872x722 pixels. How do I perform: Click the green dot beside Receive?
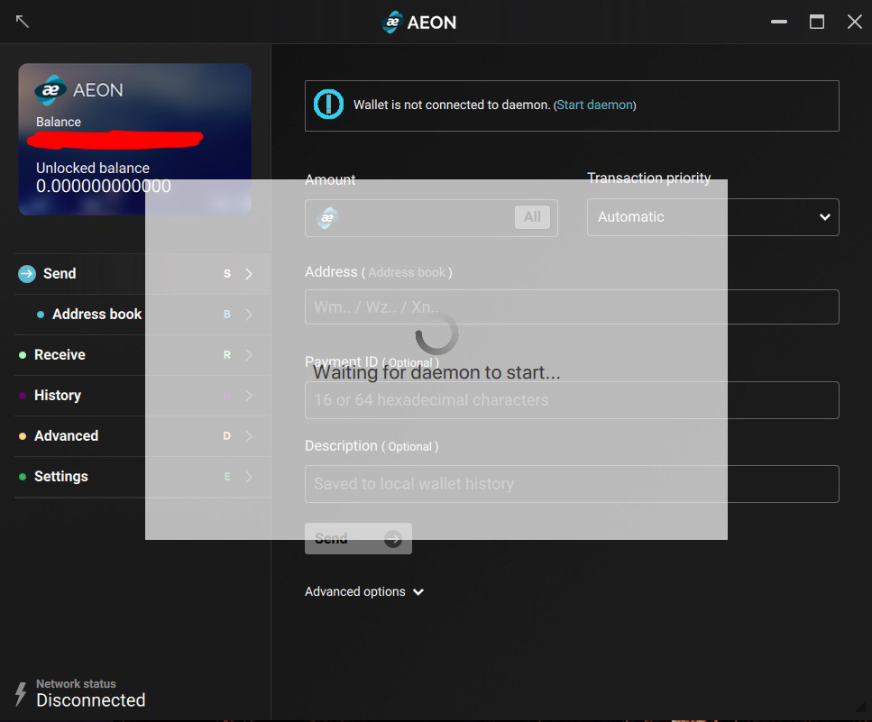coord(23,355)
